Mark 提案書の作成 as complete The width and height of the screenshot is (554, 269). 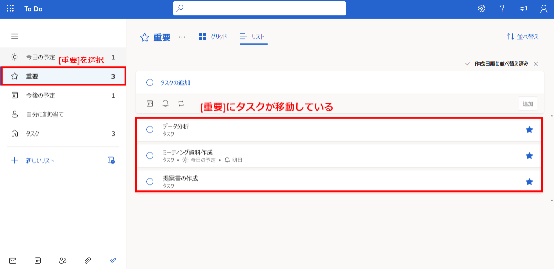tap(150, 182)
